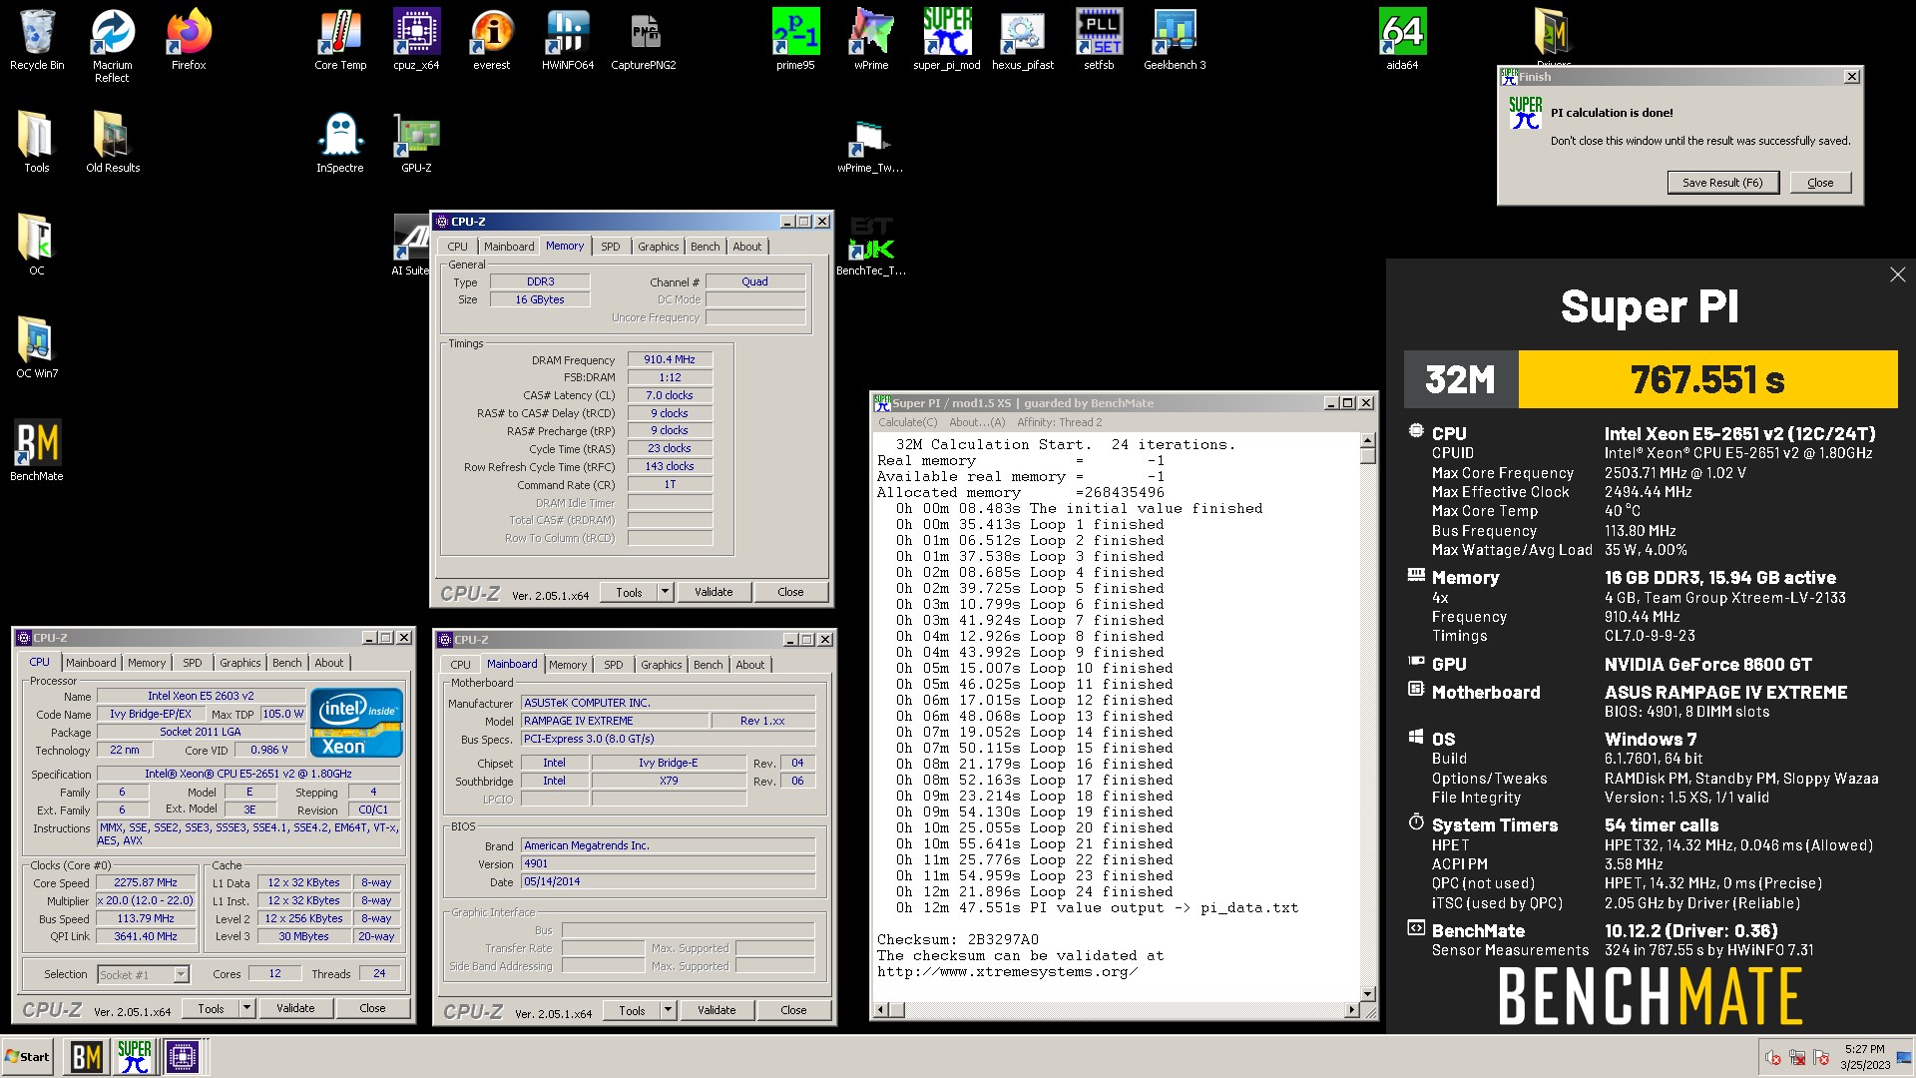Image resolution: width=1916 pixels, height=1078 pixels.
Task: Click Super PI vertical scrollbar up arrow
Action: tap(1368, 440)
